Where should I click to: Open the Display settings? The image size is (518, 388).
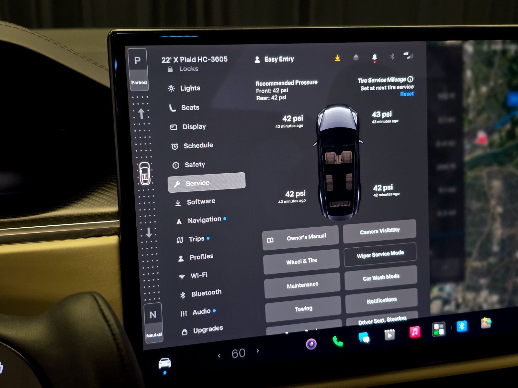click(x=188, y=127)
